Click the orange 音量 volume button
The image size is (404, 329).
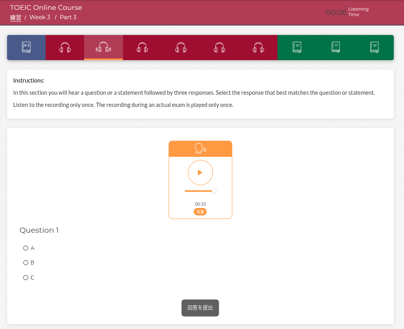(x=200, y=212)
